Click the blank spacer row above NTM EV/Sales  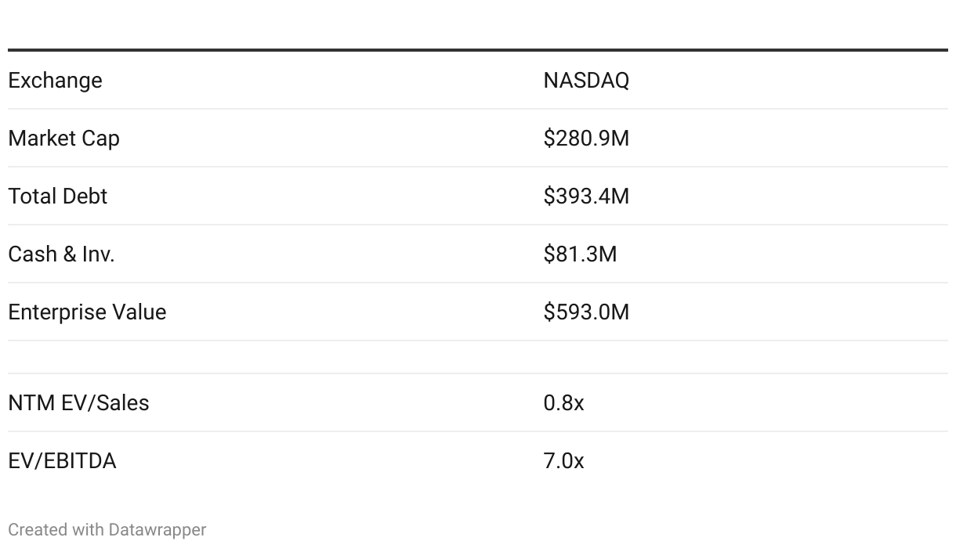(478, 357)
